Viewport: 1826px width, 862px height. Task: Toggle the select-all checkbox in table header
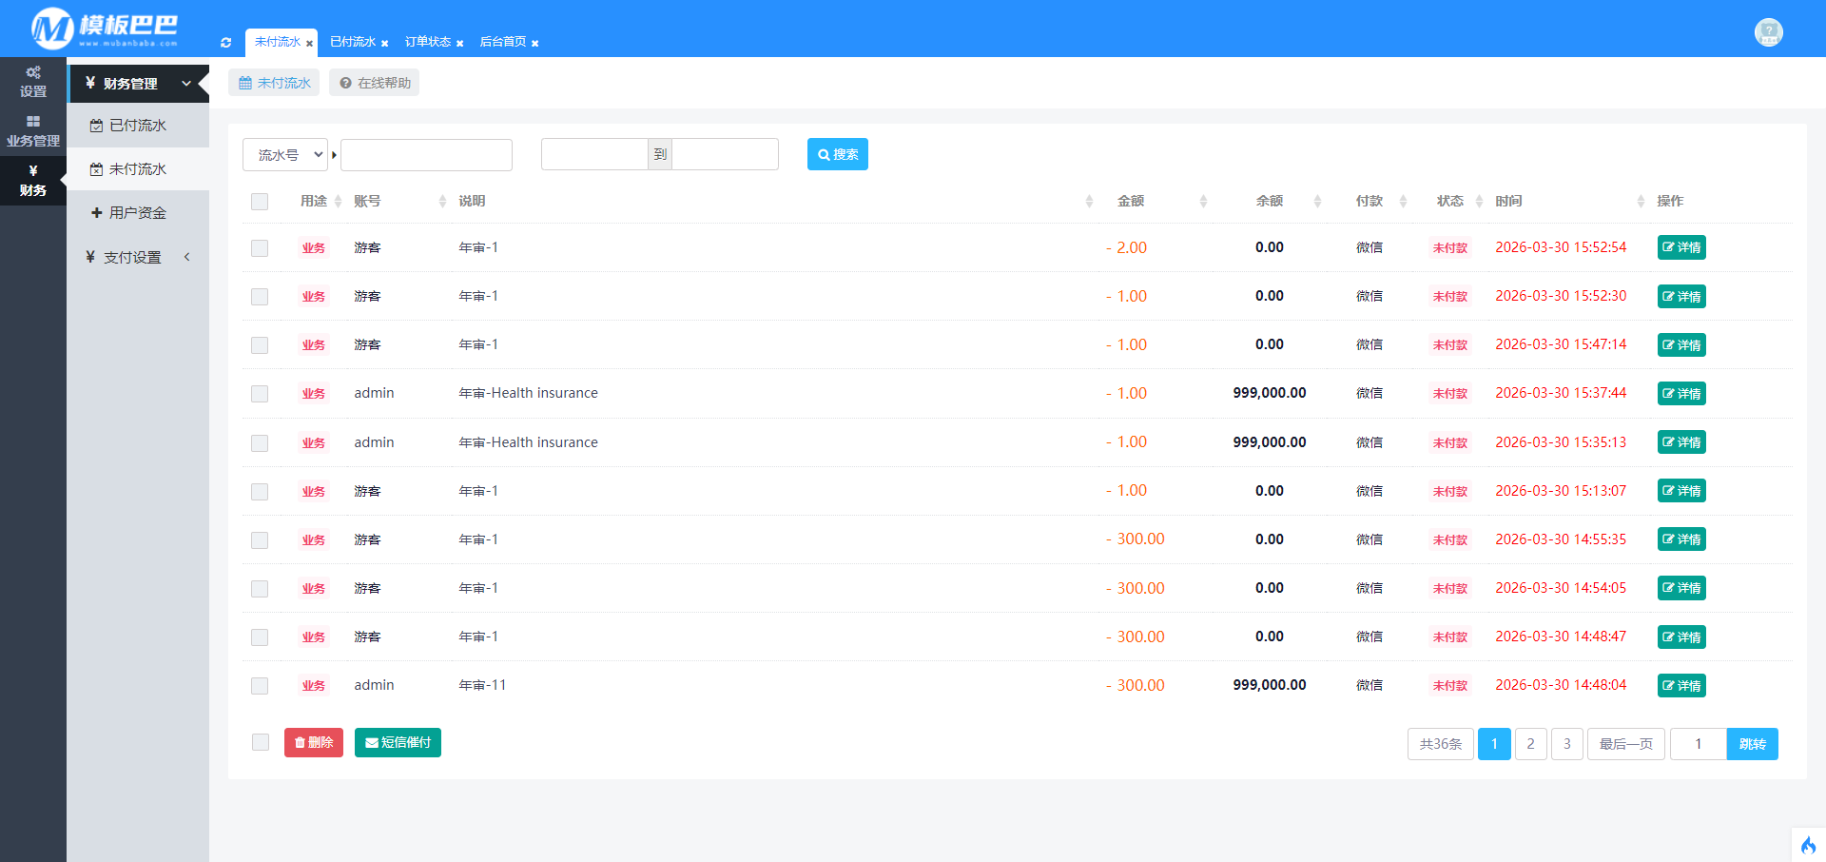point(260,202)
